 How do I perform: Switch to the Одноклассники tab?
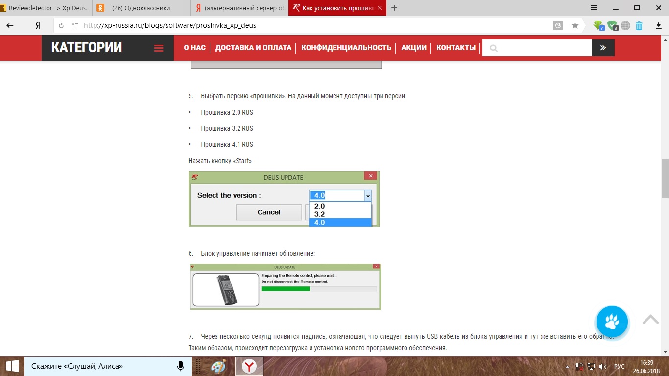coord(141,8)
